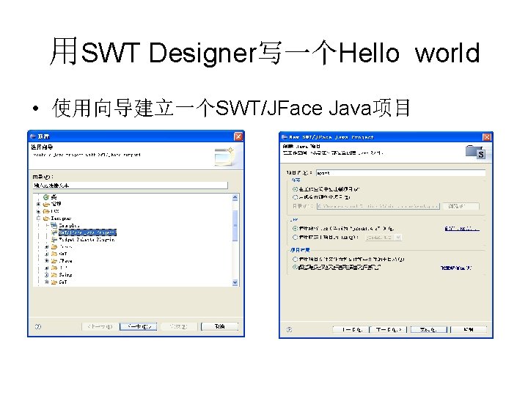The width and height of the screenshot is (528, 396).
Task: Expand the Swing folder node
Action: 47,275
